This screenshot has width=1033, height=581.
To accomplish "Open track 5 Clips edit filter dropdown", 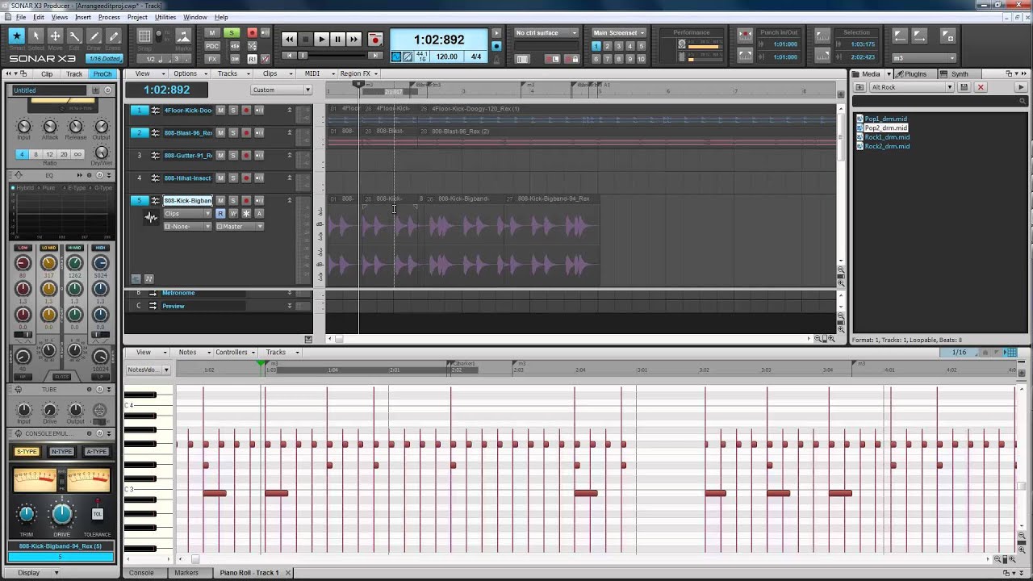I will click(188, 214).
